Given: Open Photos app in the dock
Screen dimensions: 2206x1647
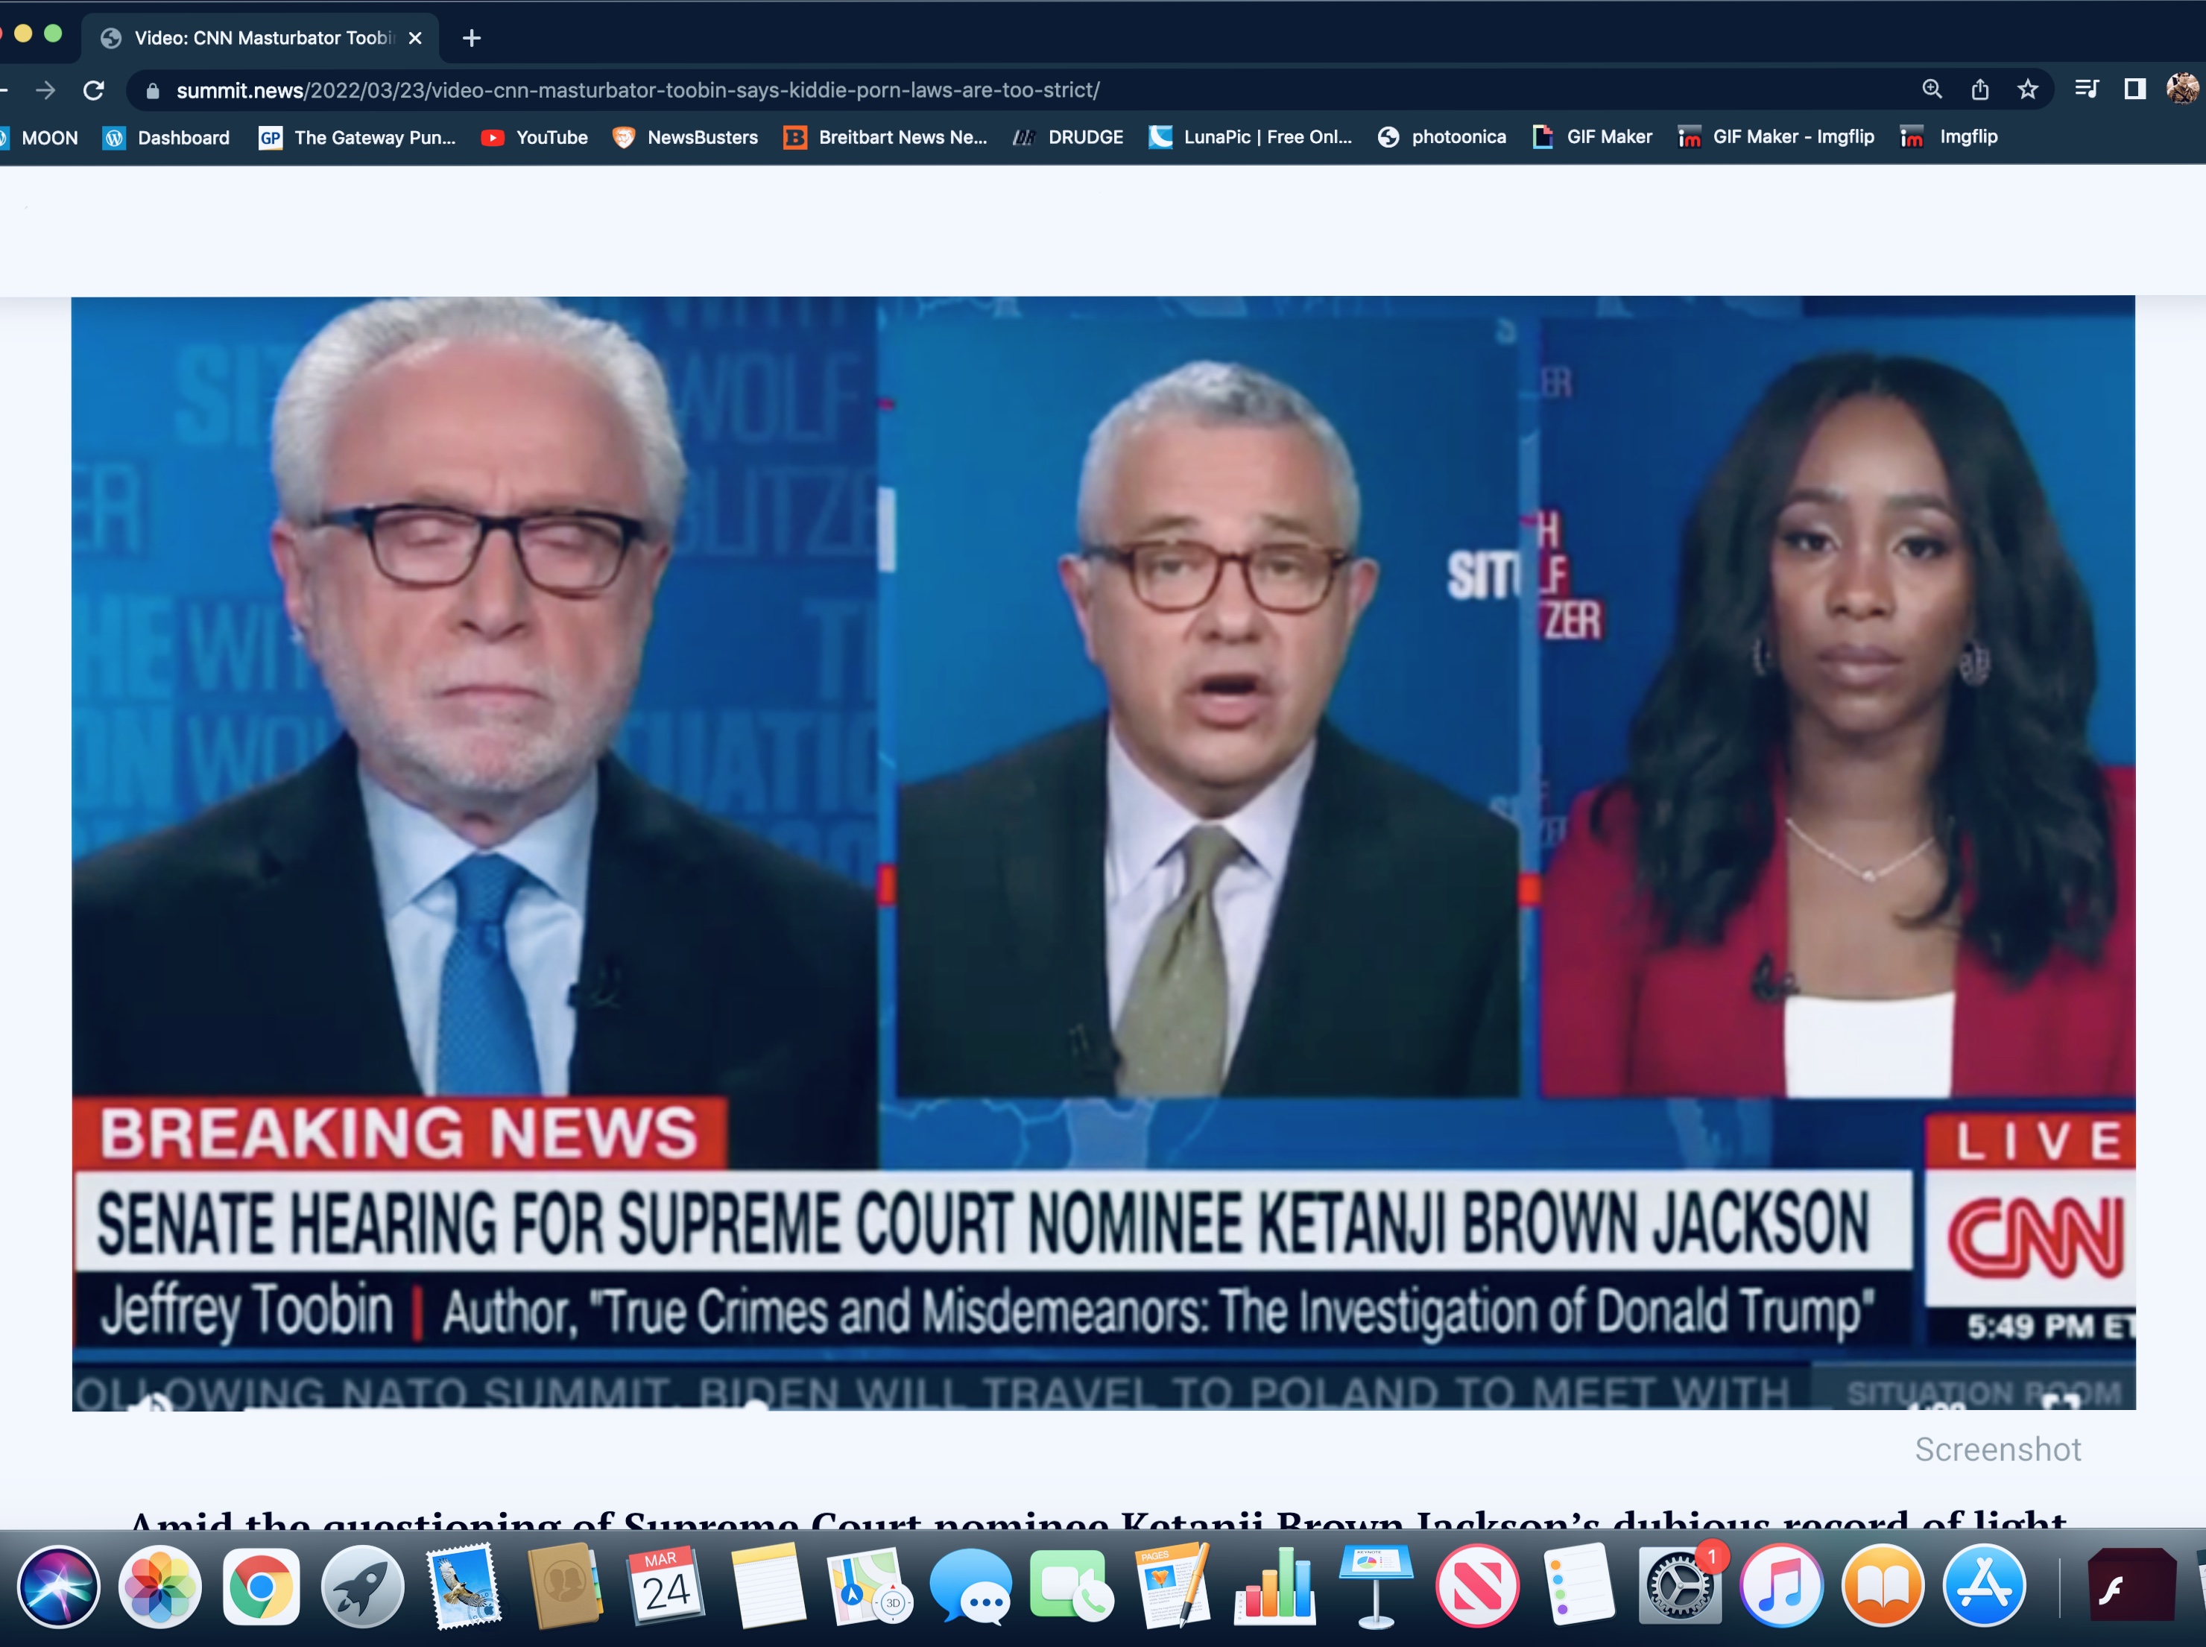Looking at the screenshot, I should [x=159, y=1586].
